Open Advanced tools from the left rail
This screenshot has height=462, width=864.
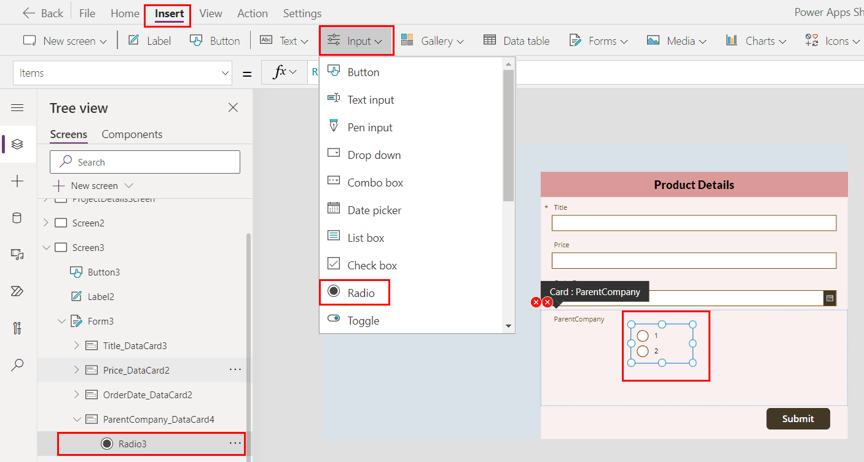coord(17,328)
